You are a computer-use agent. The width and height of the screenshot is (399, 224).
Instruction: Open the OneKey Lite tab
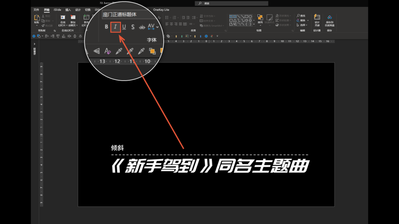(x=161, y=10)
